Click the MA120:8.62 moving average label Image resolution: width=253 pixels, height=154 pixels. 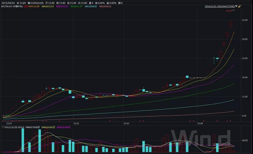tap(91, 6)
